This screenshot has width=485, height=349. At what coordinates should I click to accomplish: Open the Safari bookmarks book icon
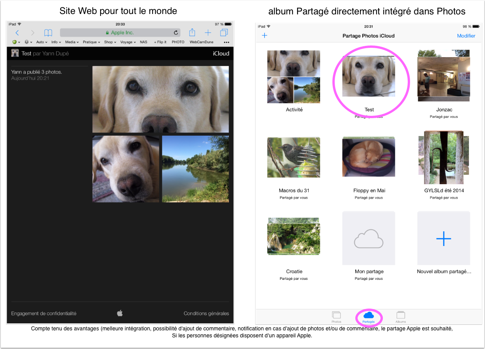(x=48, y=33)
